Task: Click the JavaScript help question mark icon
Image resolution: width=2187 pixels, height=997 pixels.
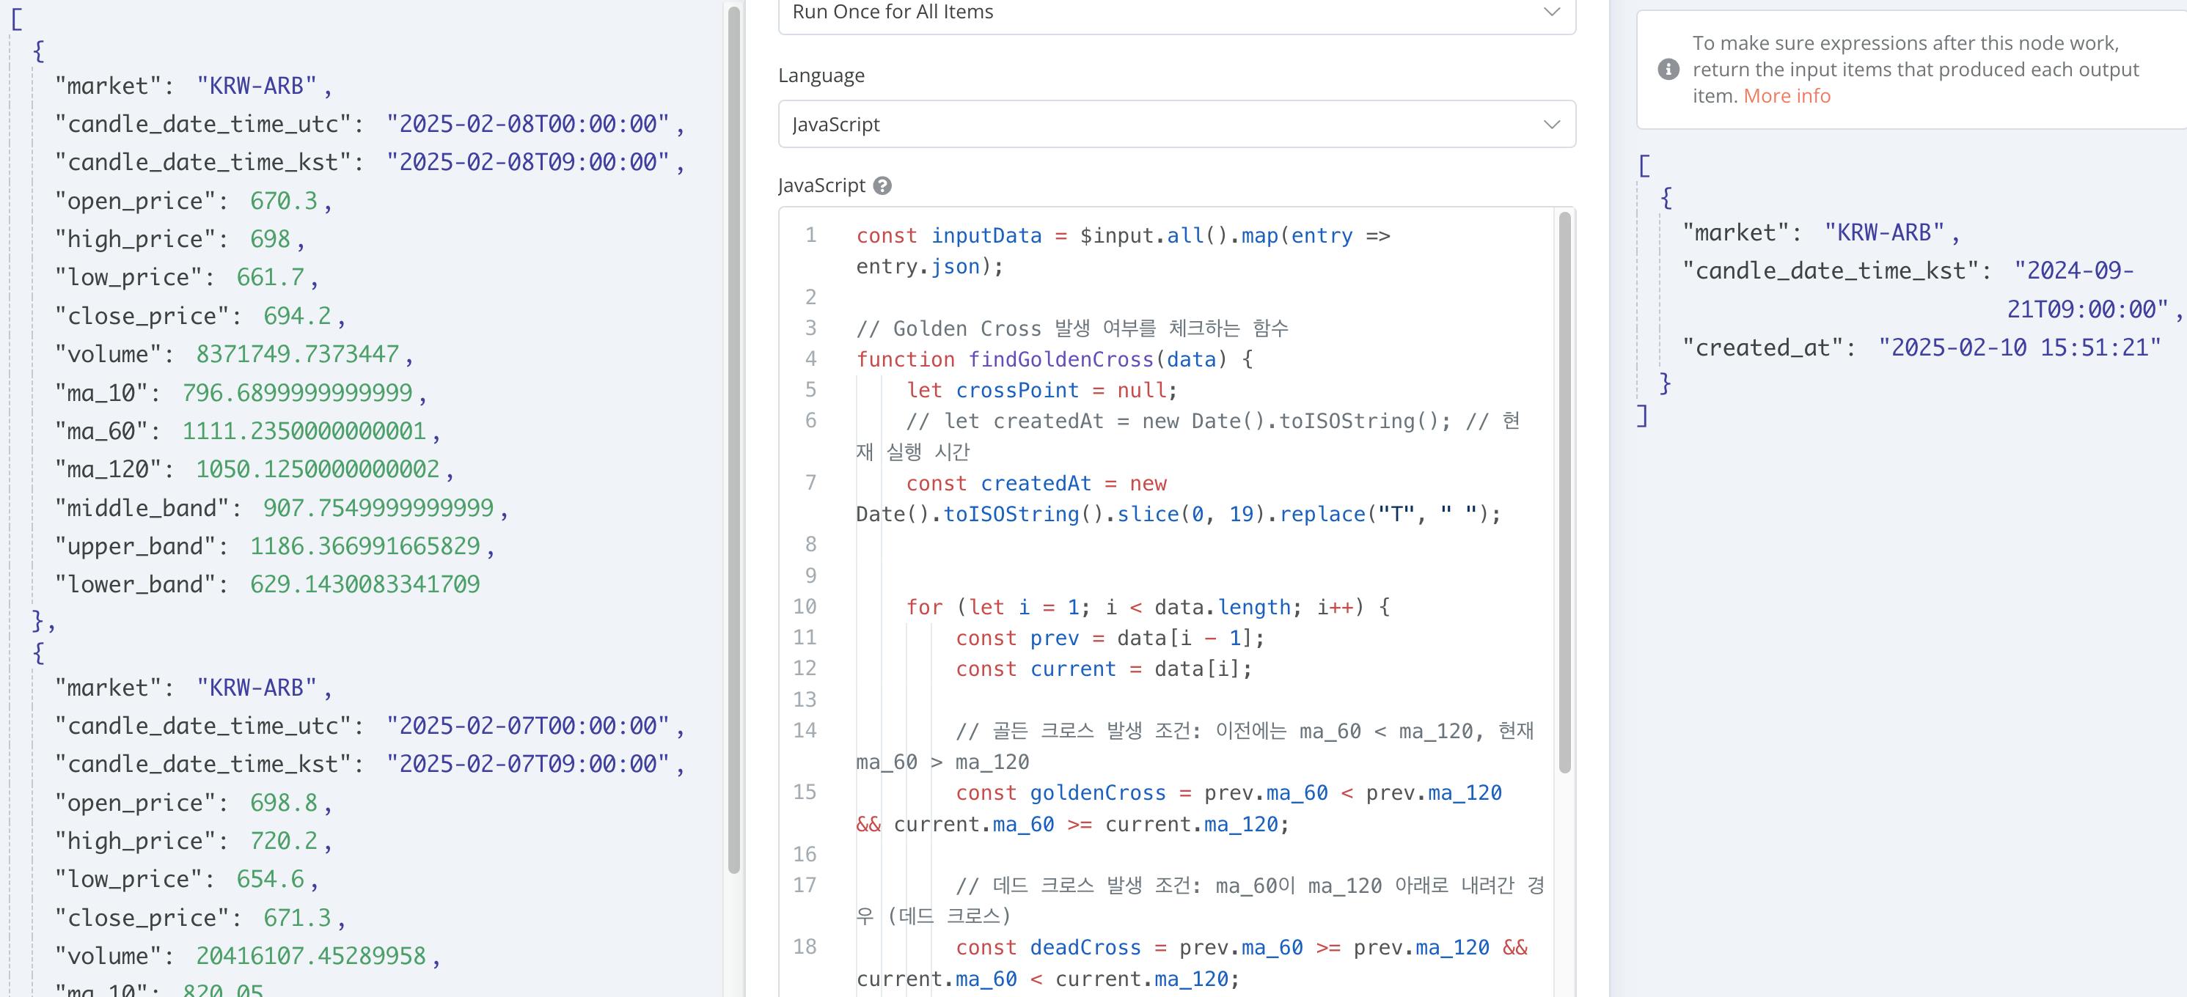Action: [x=882, y=185]
